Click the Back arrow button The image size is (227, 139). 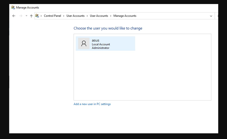point(14,16)
